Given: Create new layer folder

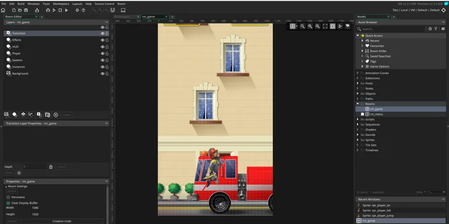Looking at the screenshot, I should click(x=47, y=114).
